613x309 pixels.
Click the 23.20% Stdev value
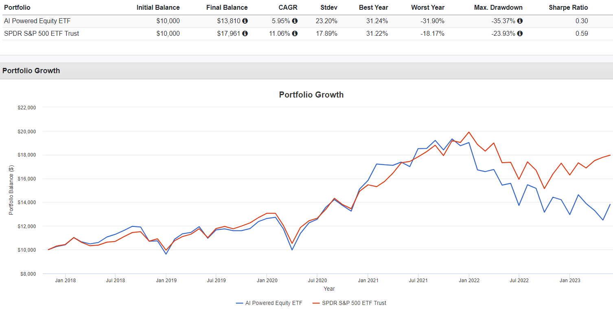(326, 21)
